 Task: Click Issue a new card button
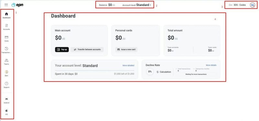pyautogui.click(x=126, y=49)
